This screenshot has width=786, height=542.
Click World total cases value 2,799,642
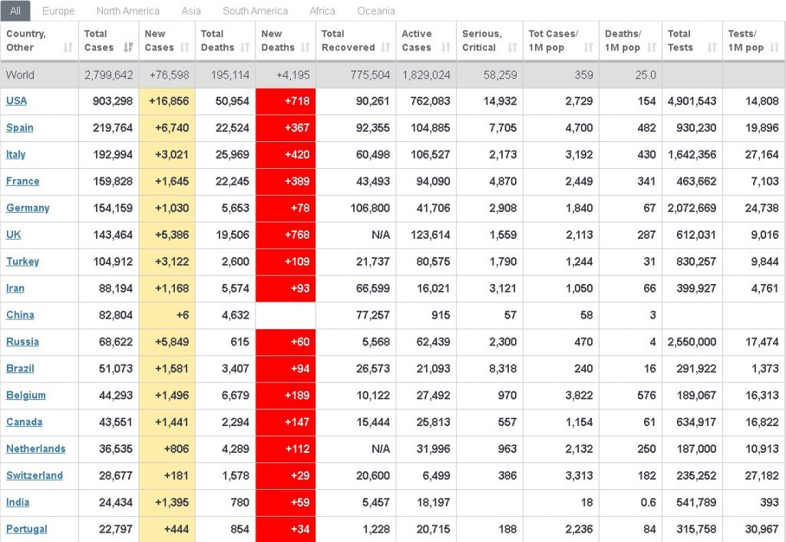click(109, 75)
